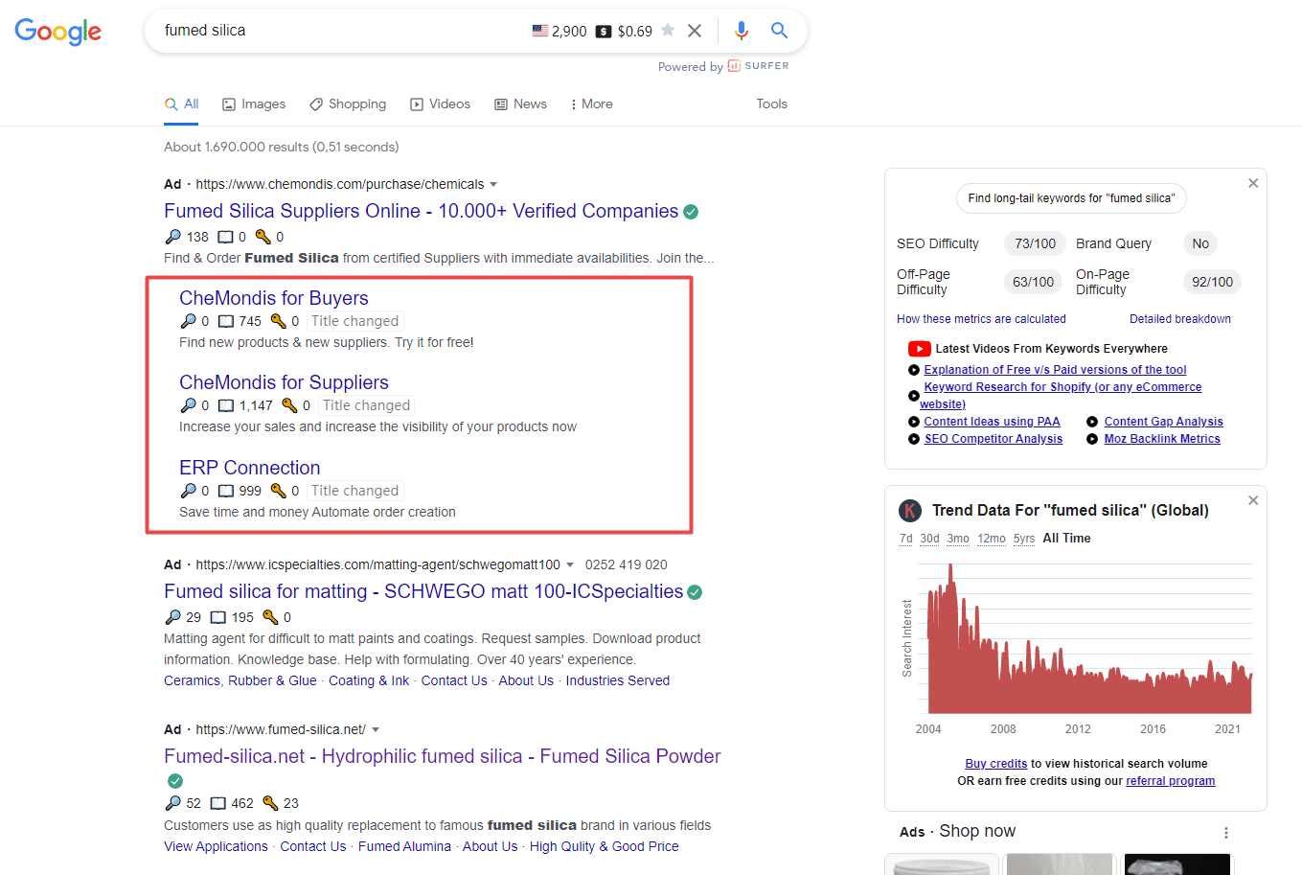The image size is (1302, 875).
Task: Click the traffic magnifier icon showing 138
Action: (x=172, y=237)
